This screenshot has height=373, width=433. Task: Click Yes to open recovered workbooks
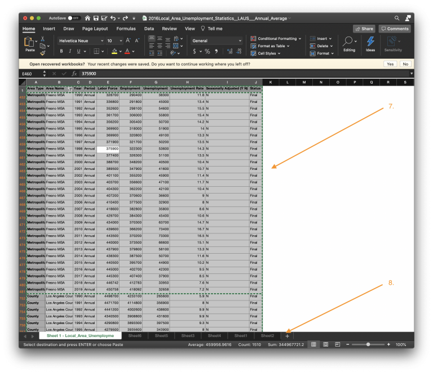pyautogui.click(x=390, y=64)
